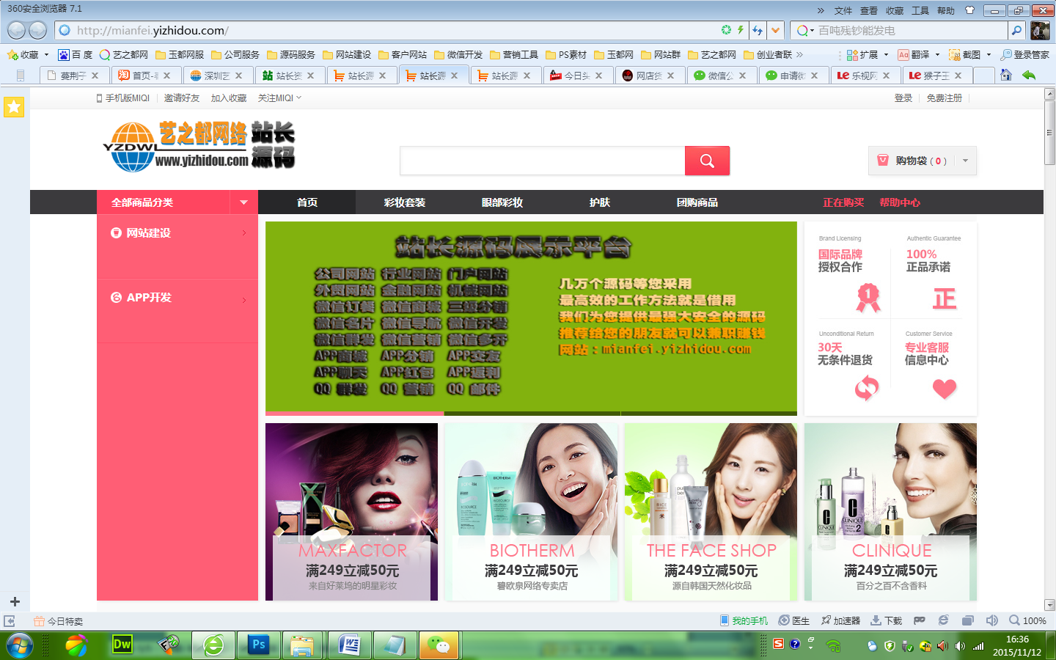The image size is (1056, 660).
Task: Close the 深圳艺 tab
Action: point(238,76)
